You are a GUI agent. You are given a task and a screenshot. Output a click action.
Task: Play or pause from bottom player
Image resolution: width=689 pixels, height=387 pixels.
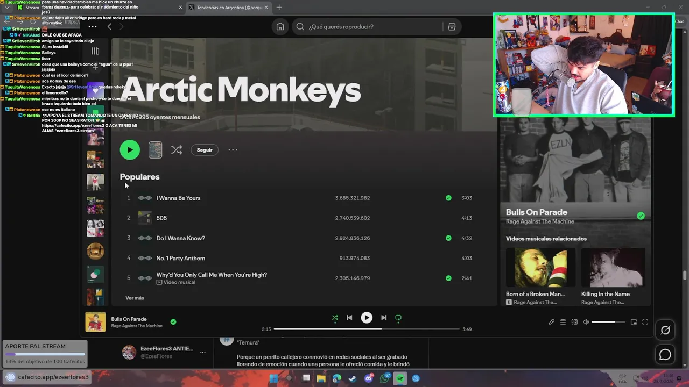pos(367,318)
